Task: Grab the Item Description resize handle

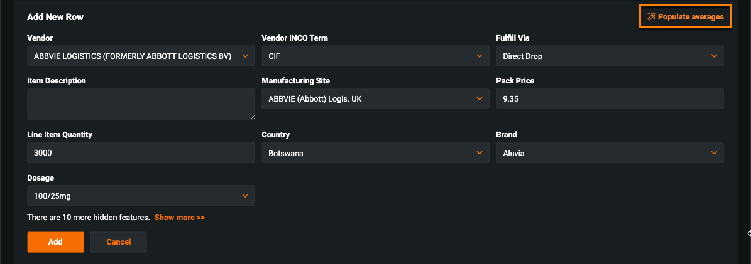Action: pyautogui.click(x=253, y=117)
